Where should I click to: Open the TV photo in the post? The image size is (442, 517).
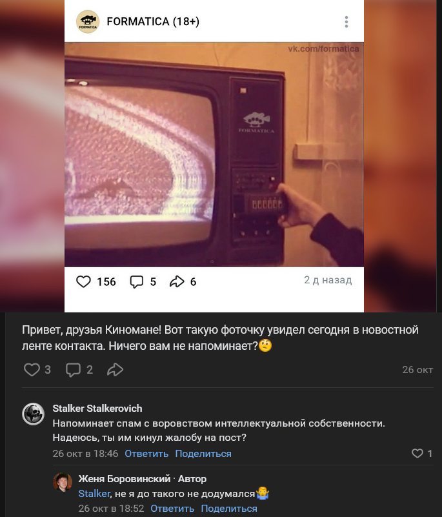point(214,154)
